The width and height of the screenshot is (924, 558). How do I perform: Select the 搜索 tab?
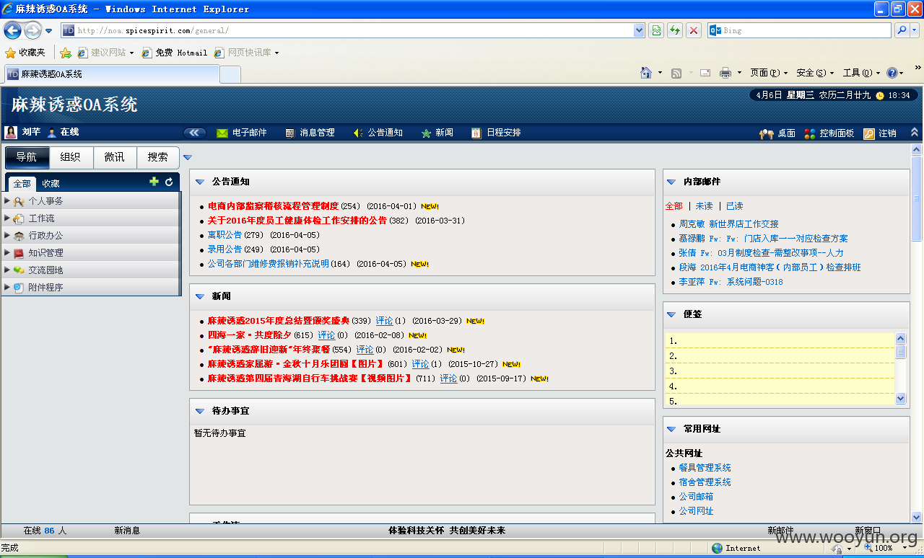157,157
